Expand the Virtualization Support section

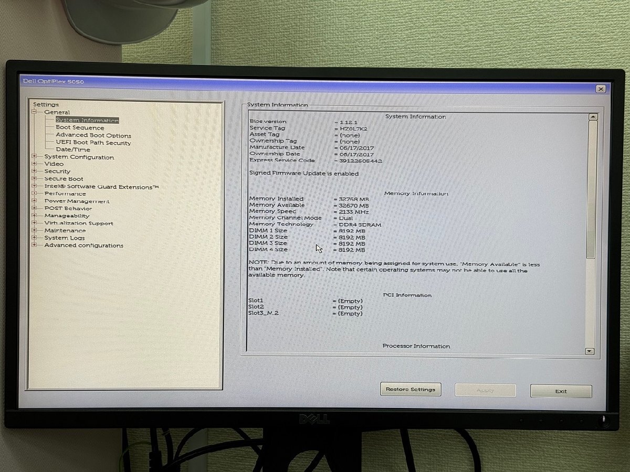click(34, 223)
